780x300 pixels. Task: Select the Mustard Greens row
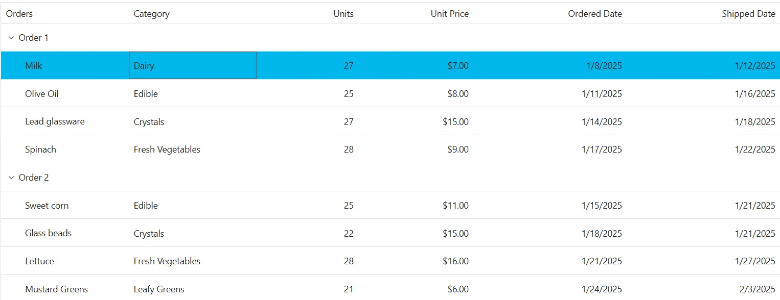pos(391,288)
